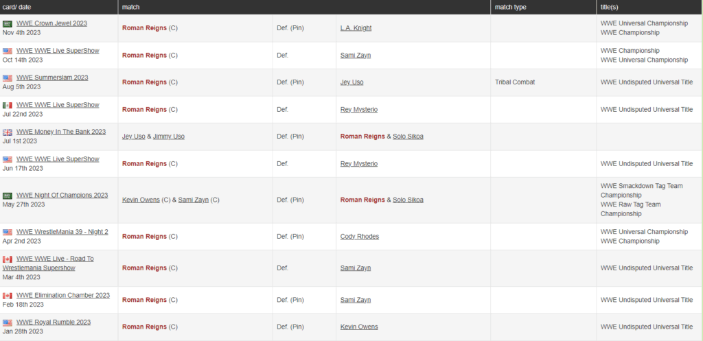The width and height of the screenshot is (703, 341).
Task: Go to WWE Royal Rumble 2023 event
Action: pyautogui.click(x=54, y=322)
